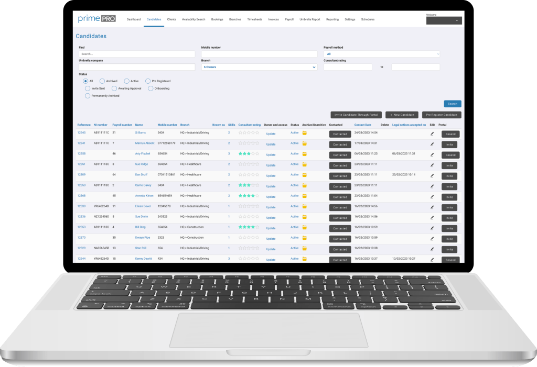Screen dimensions: 537x367
Task: Edit Dan Druff using the pencil icon
Action: (x=432, y=176)
